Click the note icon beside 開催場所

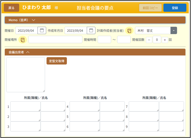pos(23,40)
